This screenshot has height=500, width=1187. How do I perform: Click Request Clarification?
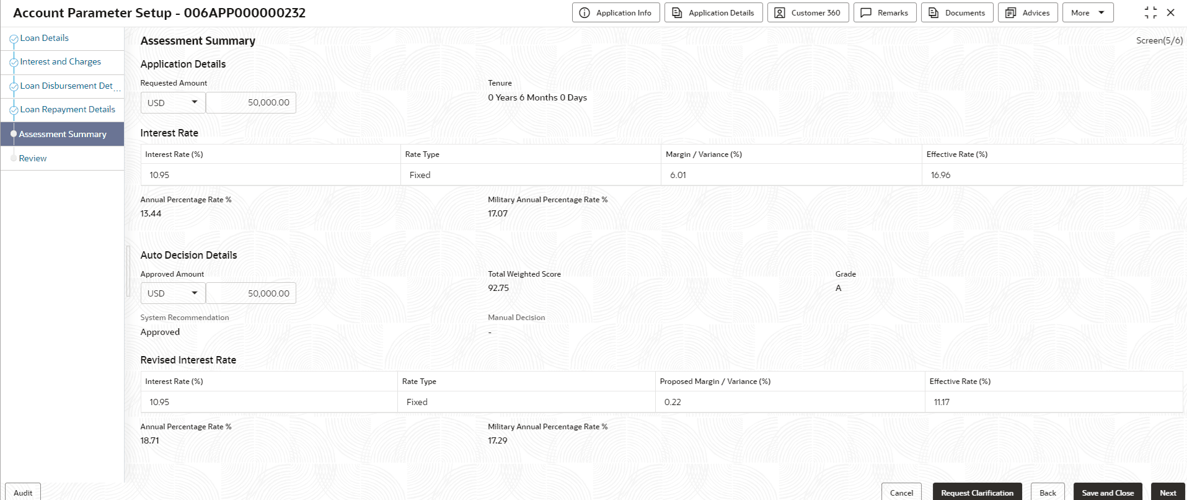point(977,493)
